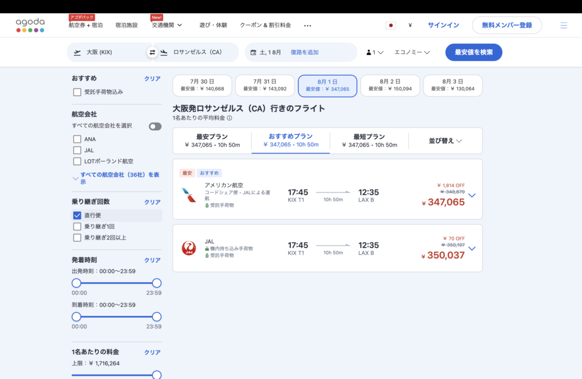Toggle すべての航空会社を選択 switch
The height and width of the screenshot is (379, 582).
point(155,126)
